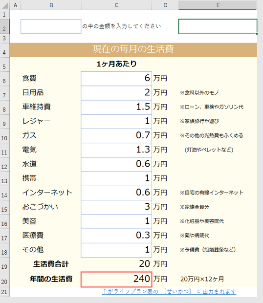Screen dimensions: 263x303
Task: Select the food expense (食費) amount cell
Action: coord(116,79)
